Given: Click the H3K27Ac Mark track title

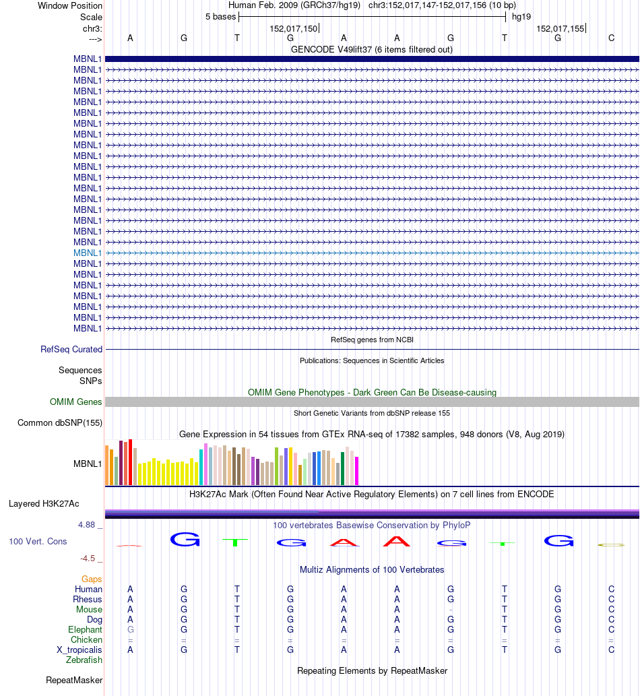Looking at the screenshot, I should pyautogui.click(x=372, y=494).
